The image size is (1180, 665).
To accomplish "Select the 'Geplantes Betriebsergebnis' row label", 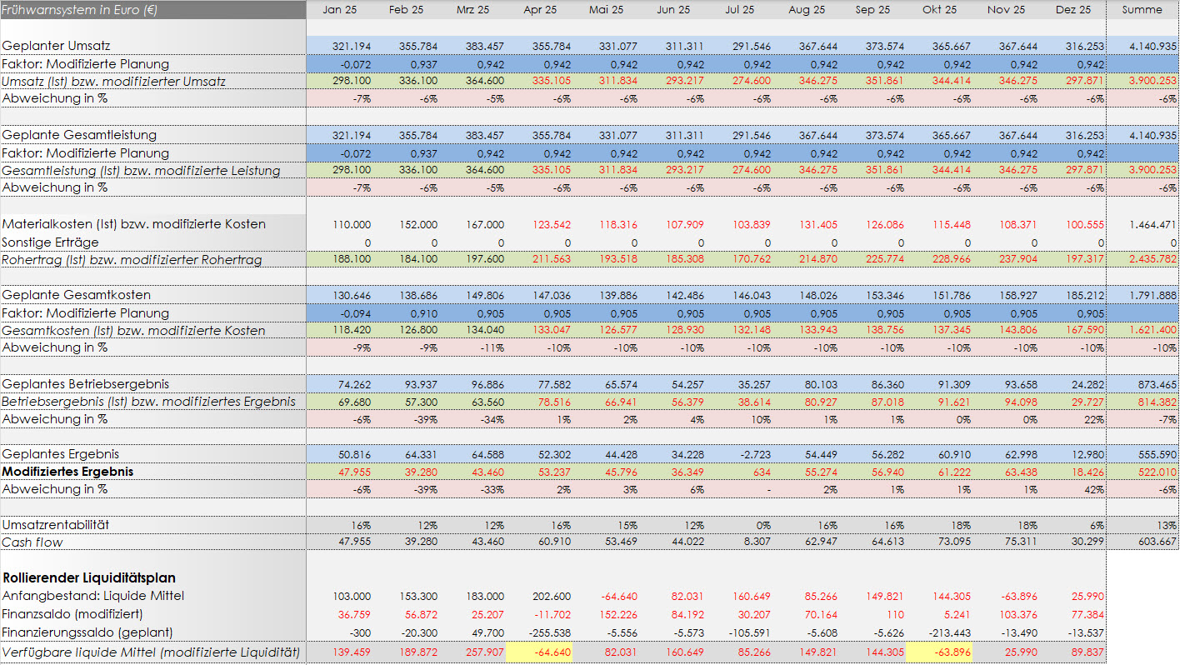I will [86, 384].
